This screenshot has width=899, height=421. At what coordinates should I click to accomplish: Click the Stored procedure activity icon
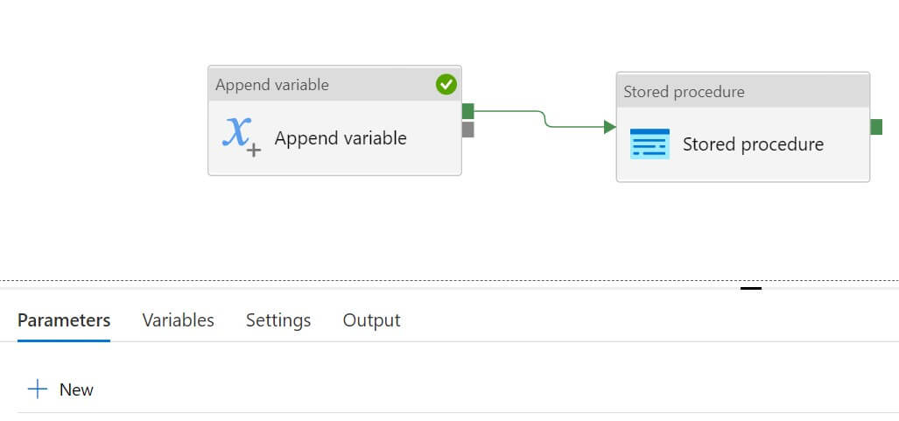pos(650,144)
